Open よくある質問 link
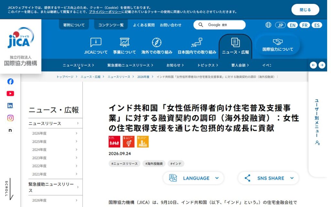This screenshot has height=207, width=331. [144, 25]
